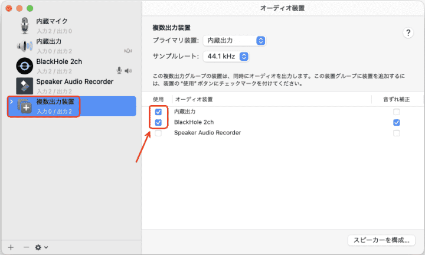Click the alert sound icon beside 内蔵出力
This screenshot has height=255, width=425.
click(x=128, y=51)
